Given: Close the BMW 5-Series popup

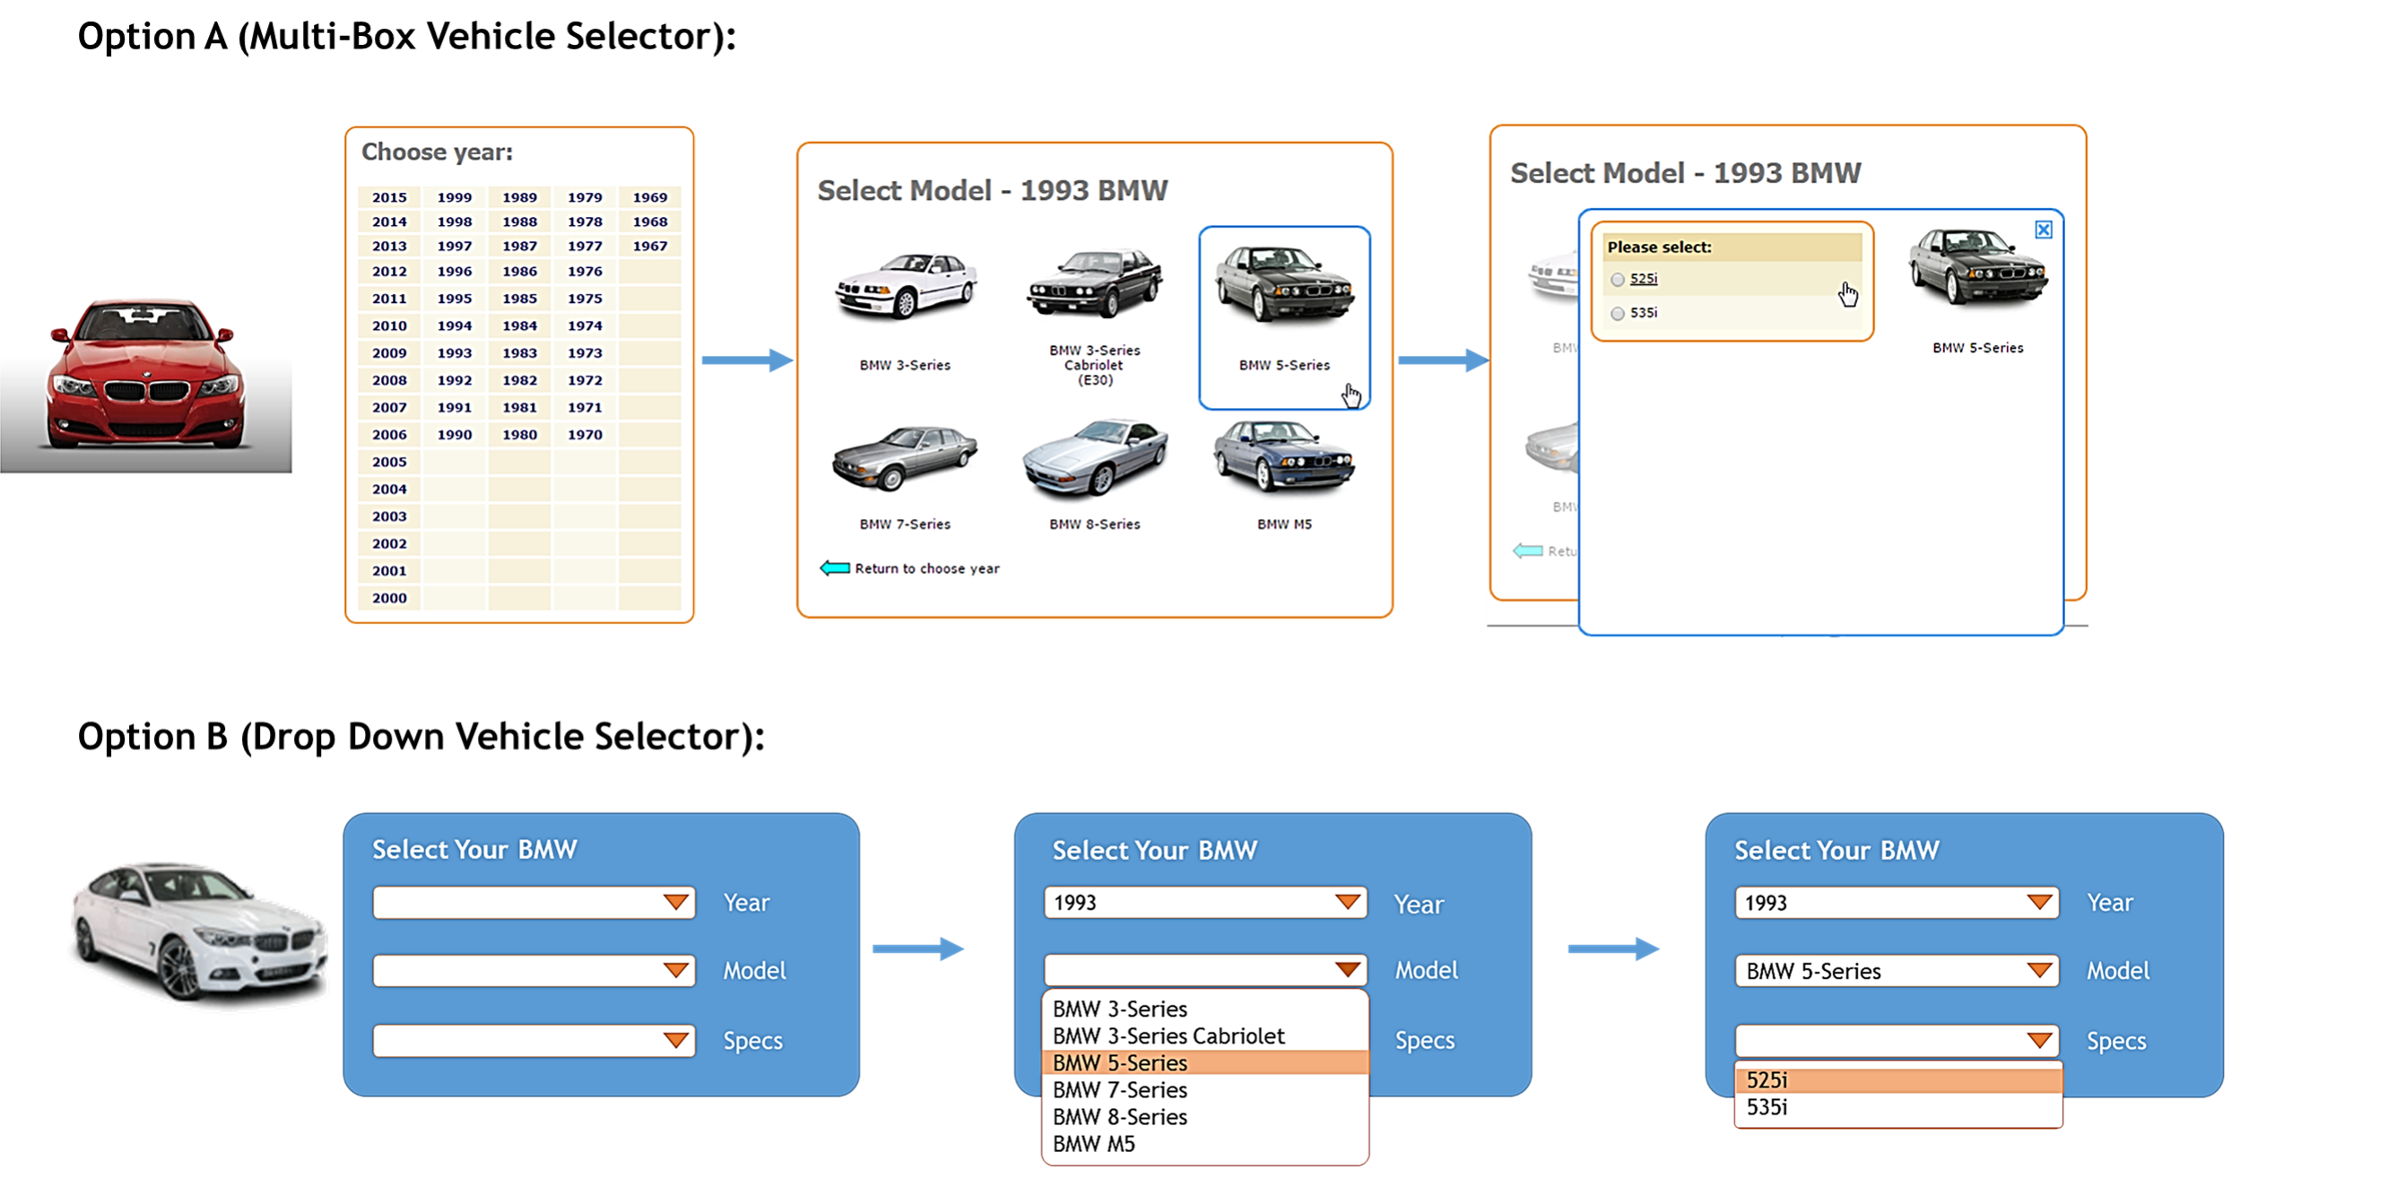Looking at the screenshot, I should pos(2043,230).
